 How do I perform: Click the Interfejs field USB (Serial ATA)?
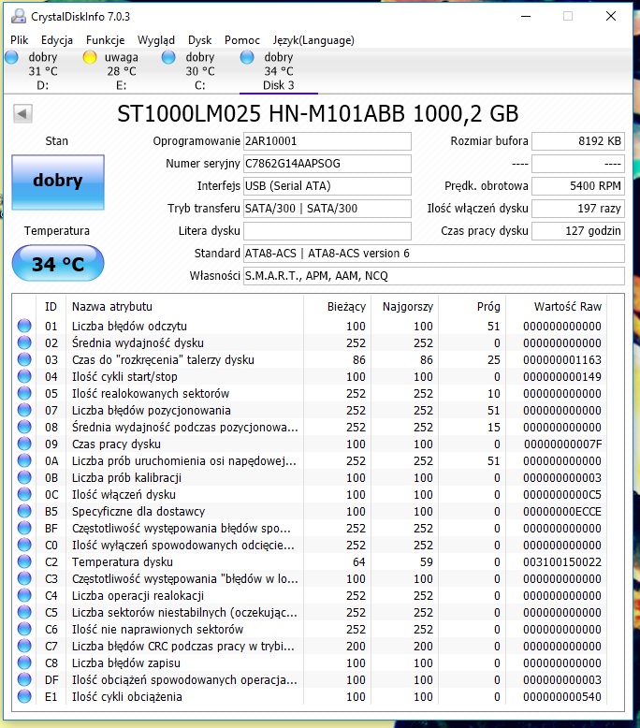point(327,185)
